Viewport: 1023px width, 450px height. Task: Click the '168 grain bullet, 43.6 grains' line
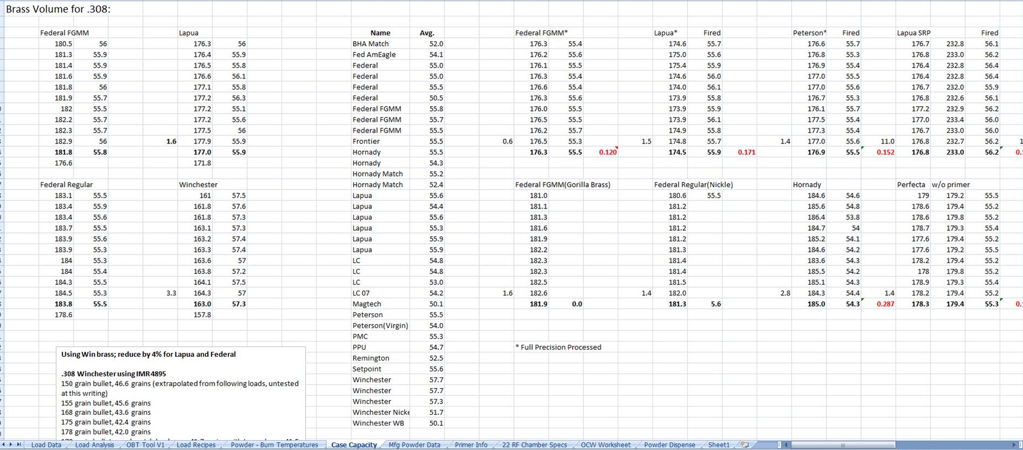(x=106, y=413)
